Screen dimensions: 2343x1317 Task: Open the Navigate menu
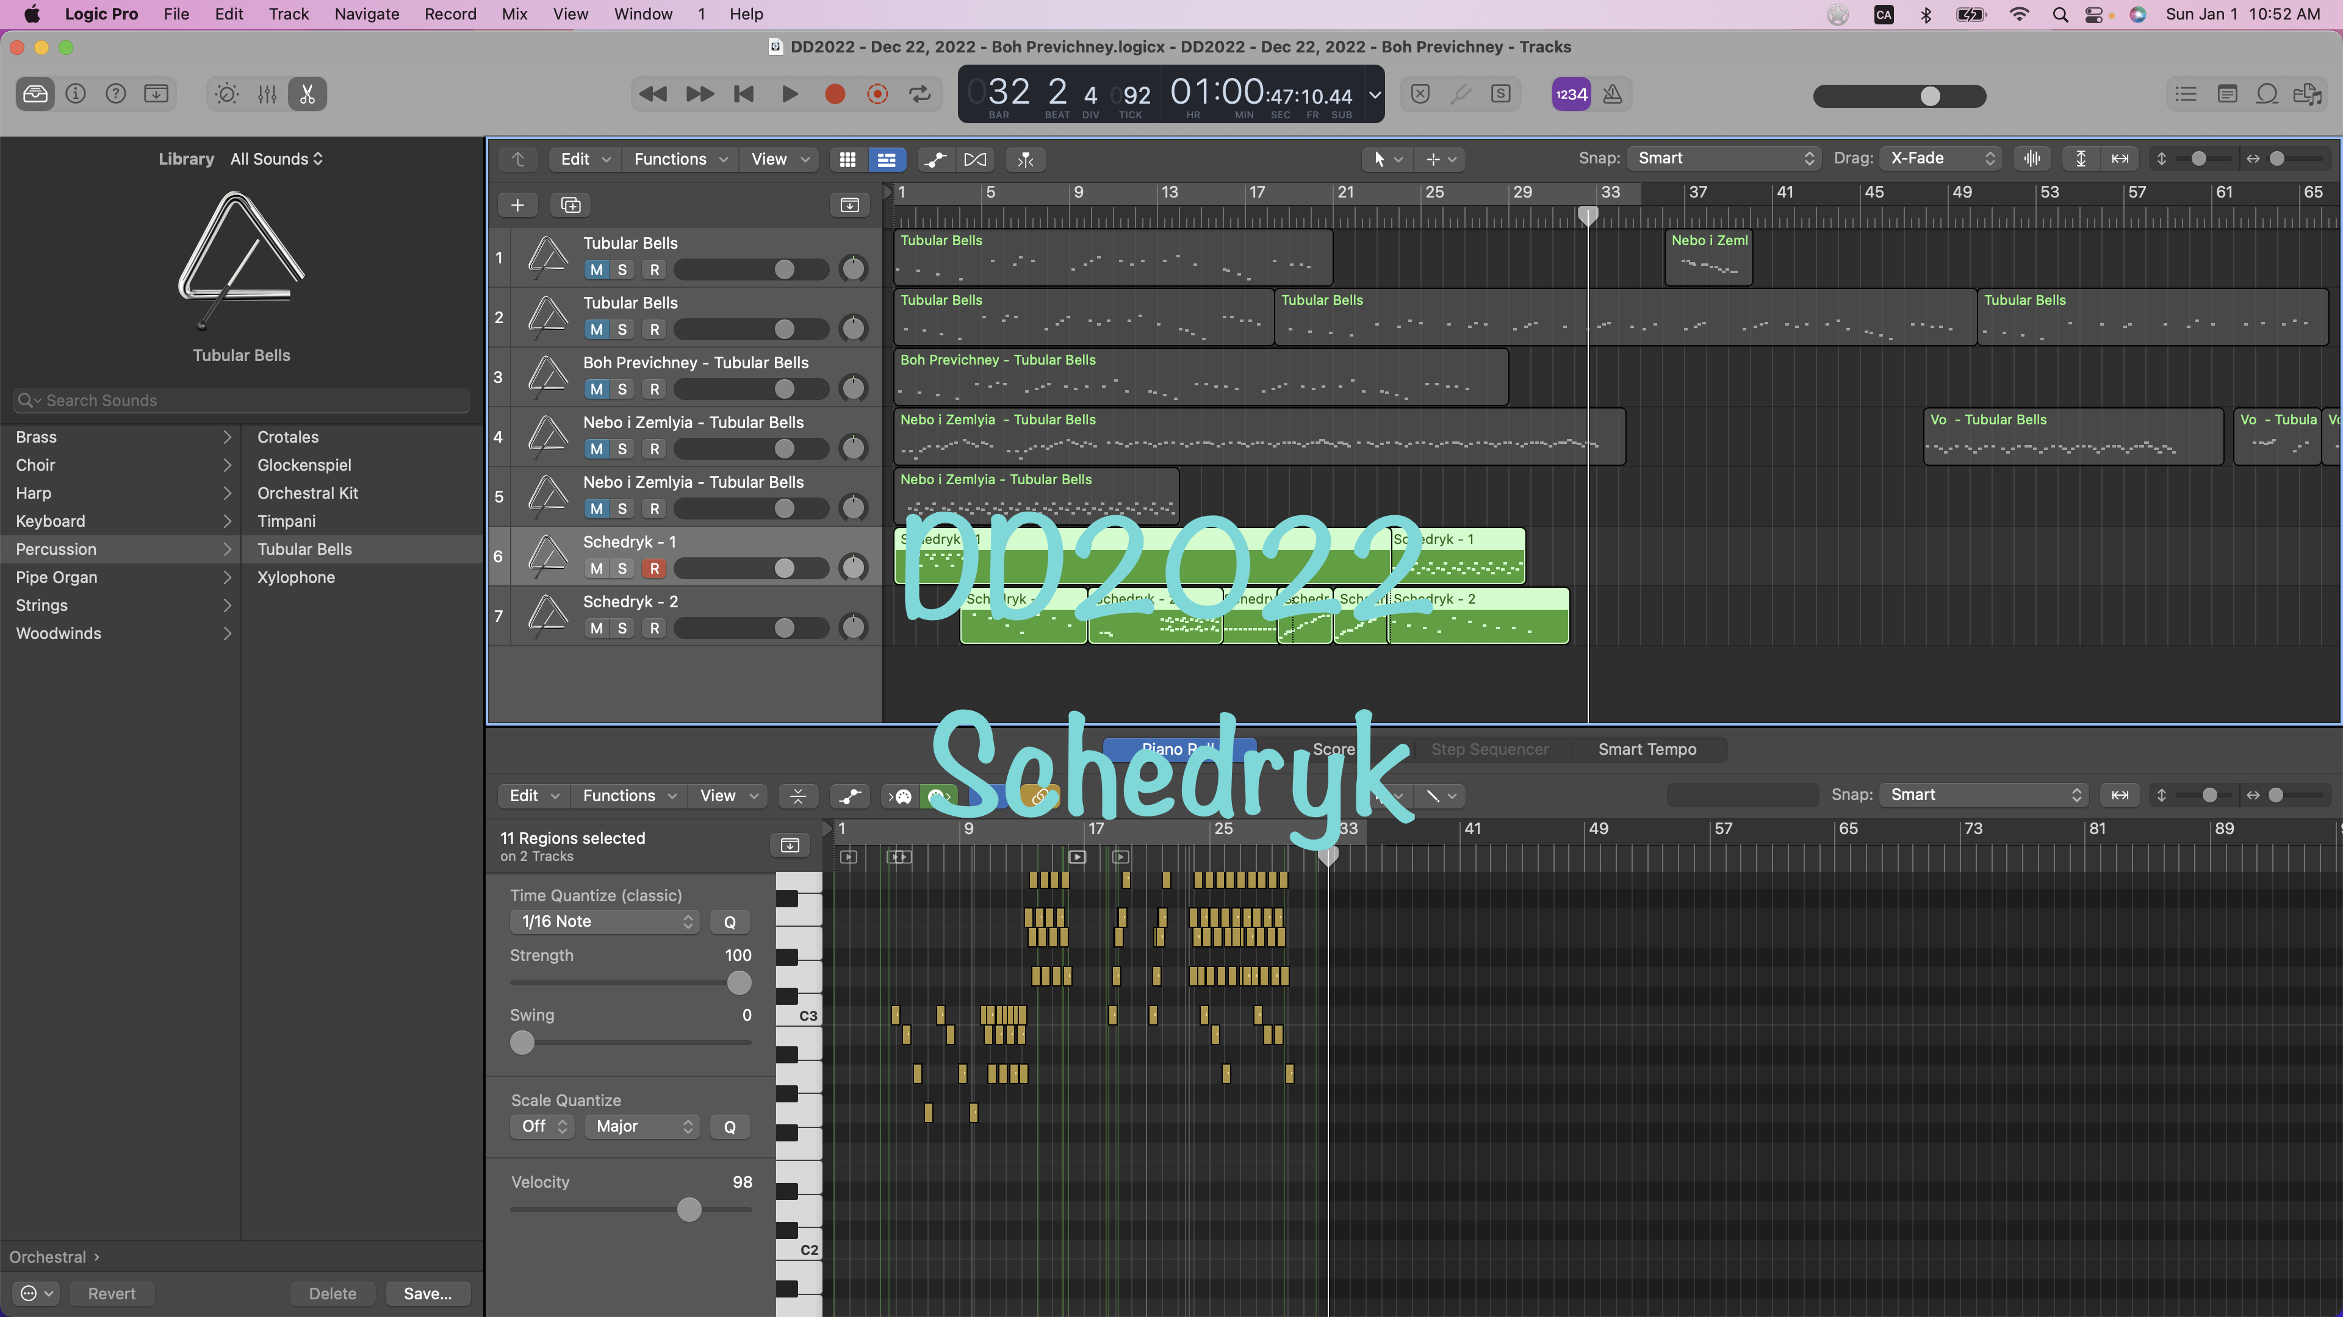pos(367,13)
